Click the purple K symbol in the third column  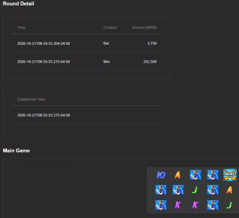195,205
